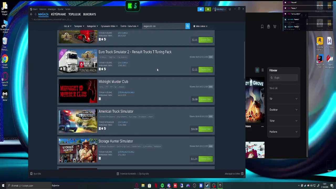
Task: Open the Renault Trucks T Tuning Pack title
Action: 135,52
